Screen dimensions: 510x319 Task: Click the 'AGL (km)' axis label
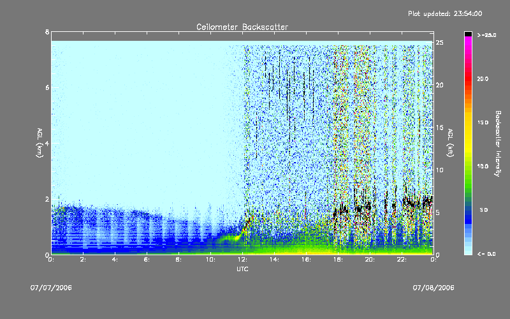tap(40, 143)
